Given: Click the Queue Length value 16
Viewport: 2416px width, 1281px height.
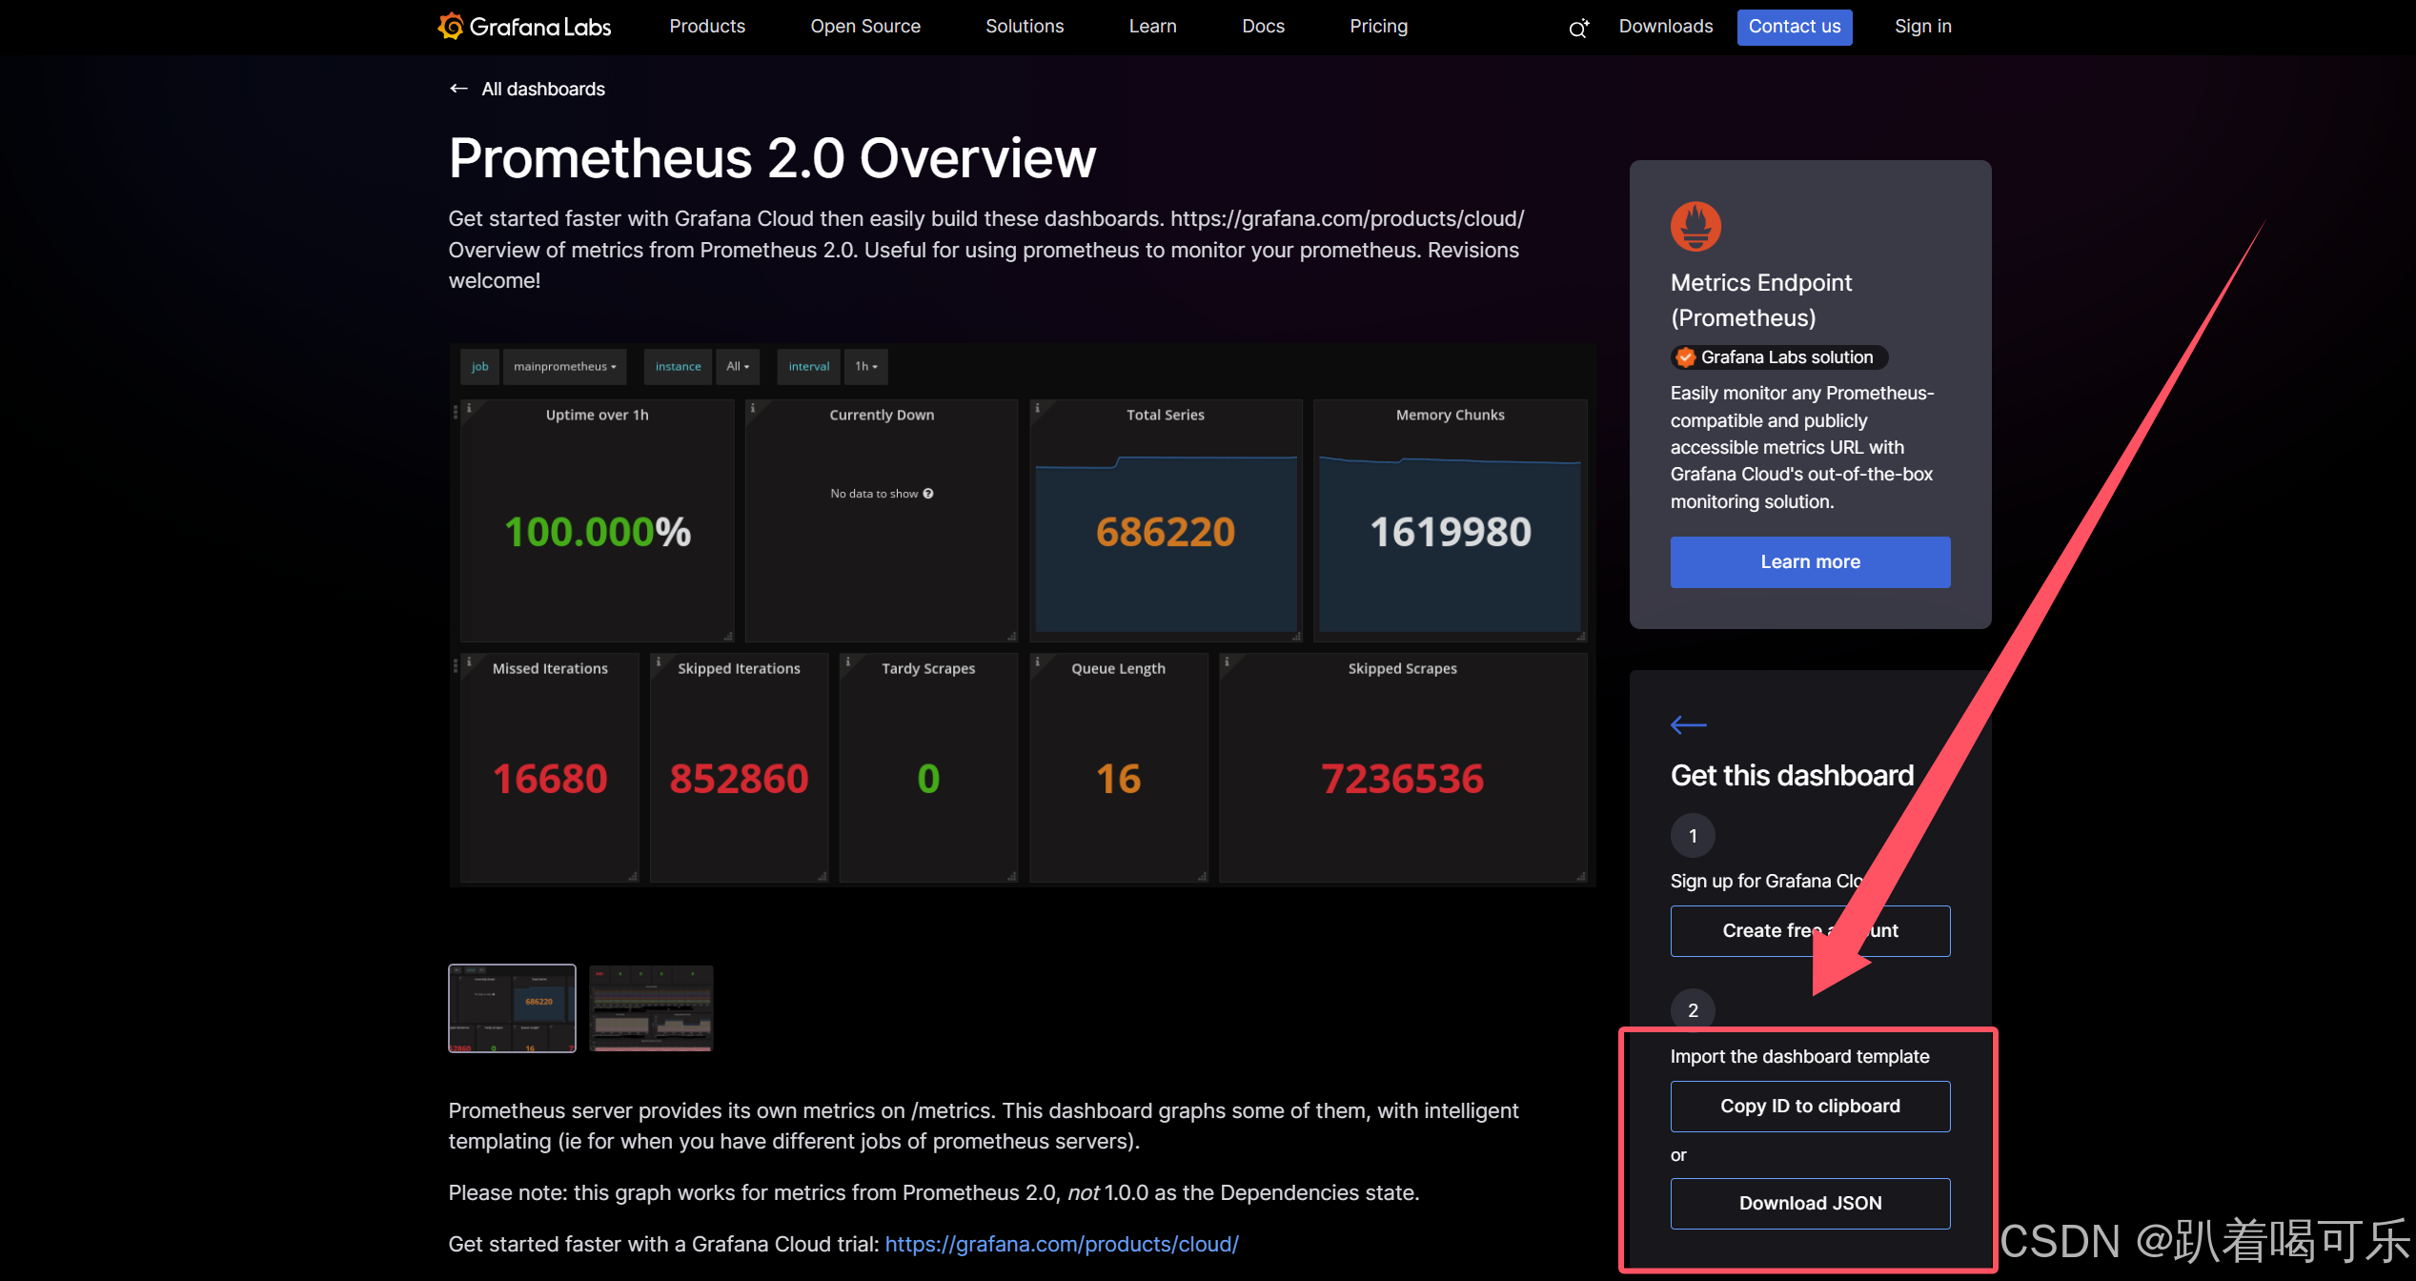Looking at the screenshot, I should coord(1118,779).
